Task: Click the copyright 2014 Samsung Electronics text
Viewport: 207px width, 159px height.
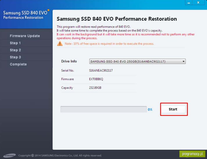Action: point(60,156)
